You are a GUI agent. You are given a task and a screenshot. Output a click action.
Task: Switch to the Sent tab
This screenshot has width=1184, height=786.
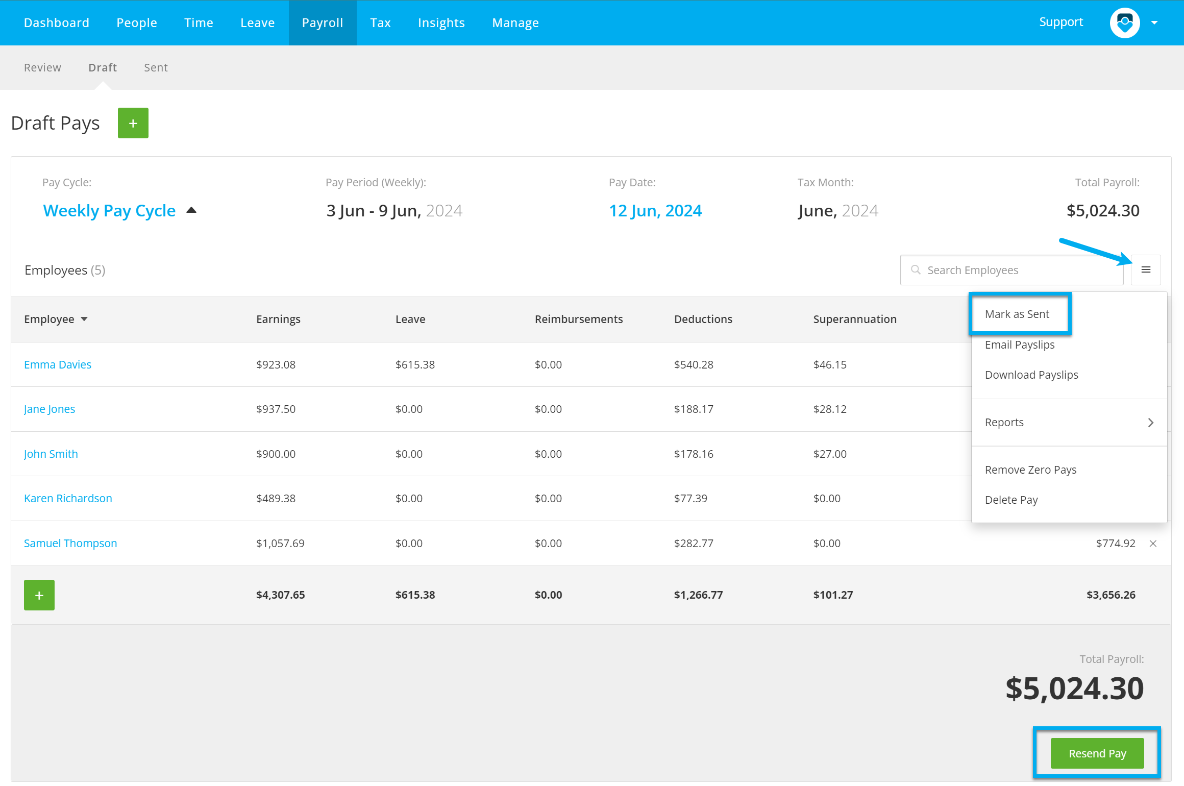(156, 67)
